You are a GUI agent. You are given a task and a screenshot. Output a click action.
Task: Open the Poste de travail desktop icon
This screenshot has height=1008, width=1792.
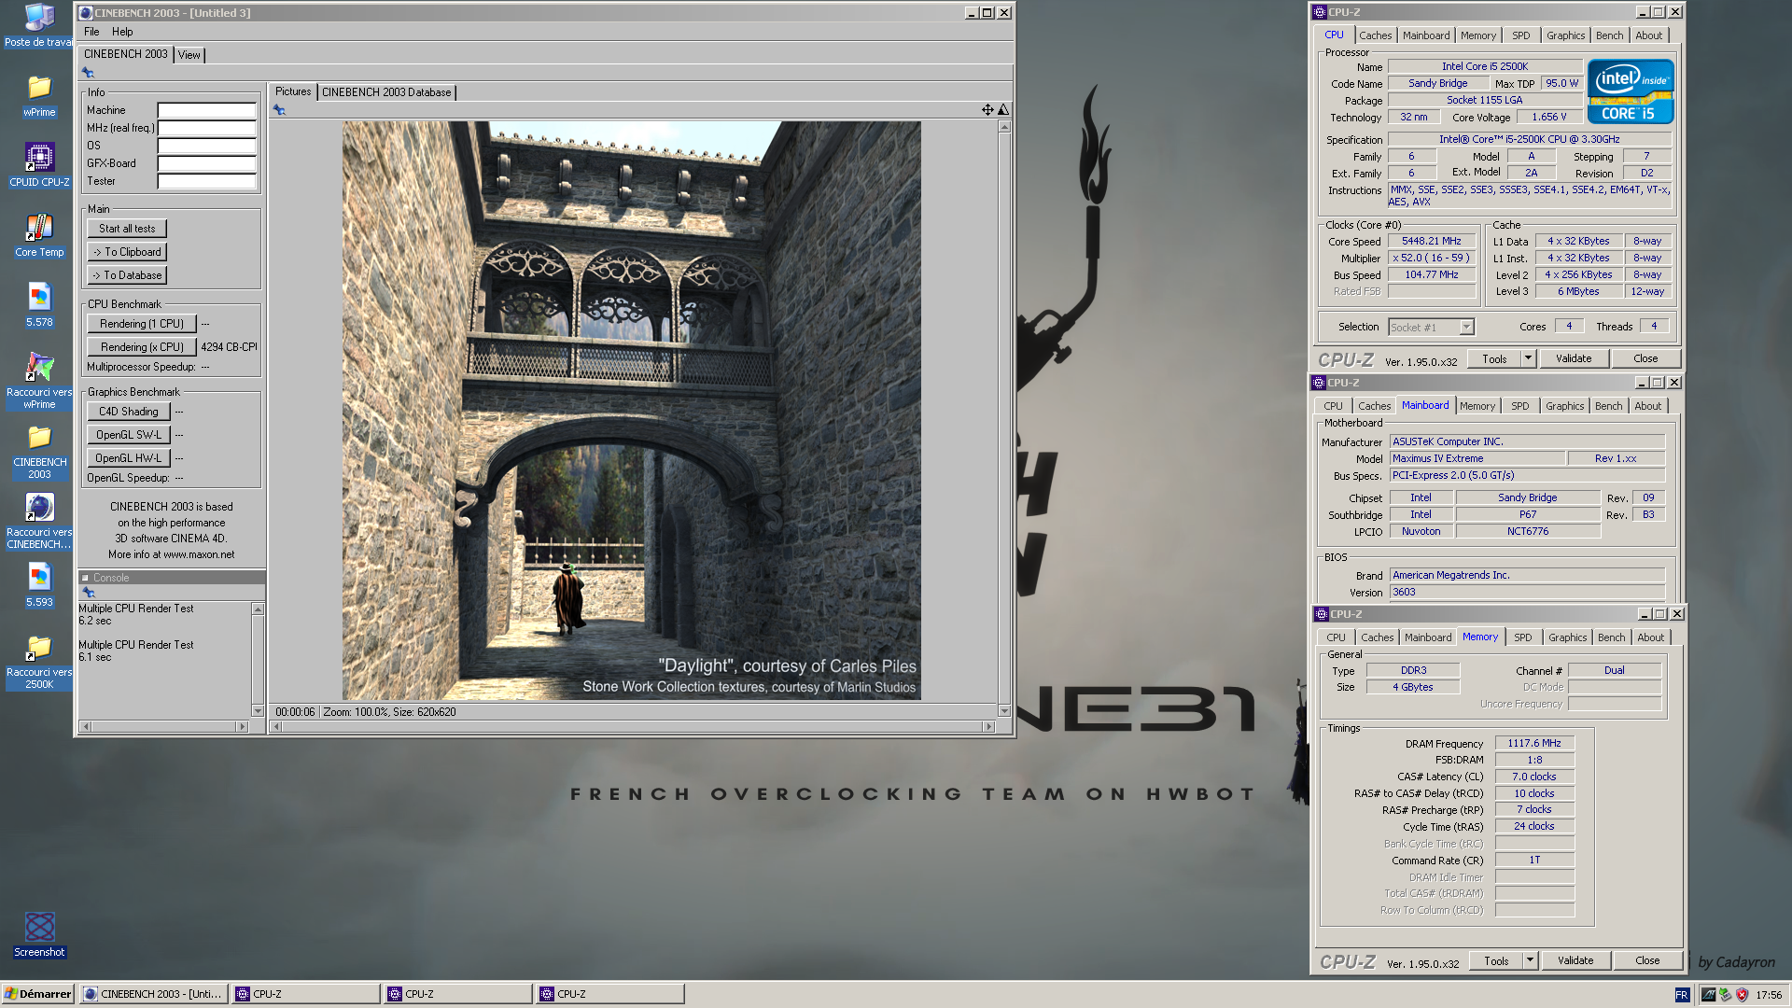[39, 25]
